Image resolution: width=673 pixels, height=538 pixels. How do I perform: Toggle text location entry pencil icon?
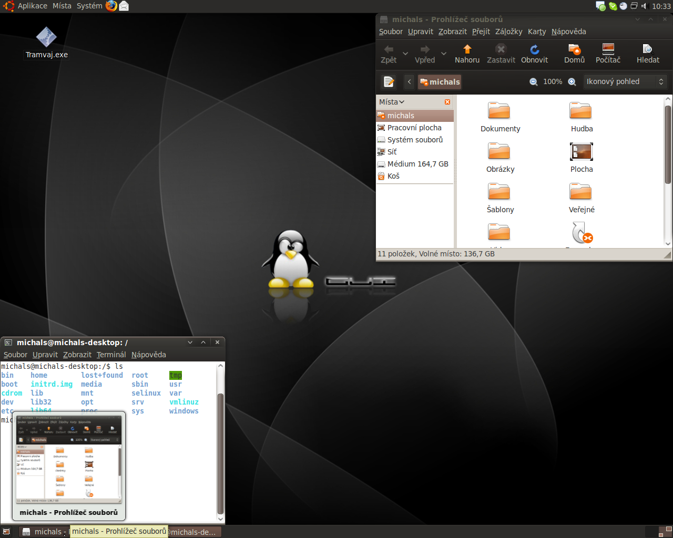click(389, 81)
